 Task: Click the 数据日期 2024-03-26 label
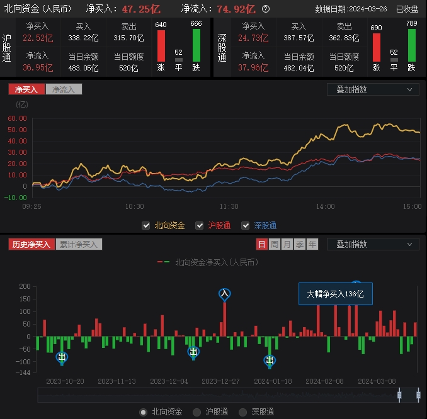pyautogui.click(x=351, y=9)
